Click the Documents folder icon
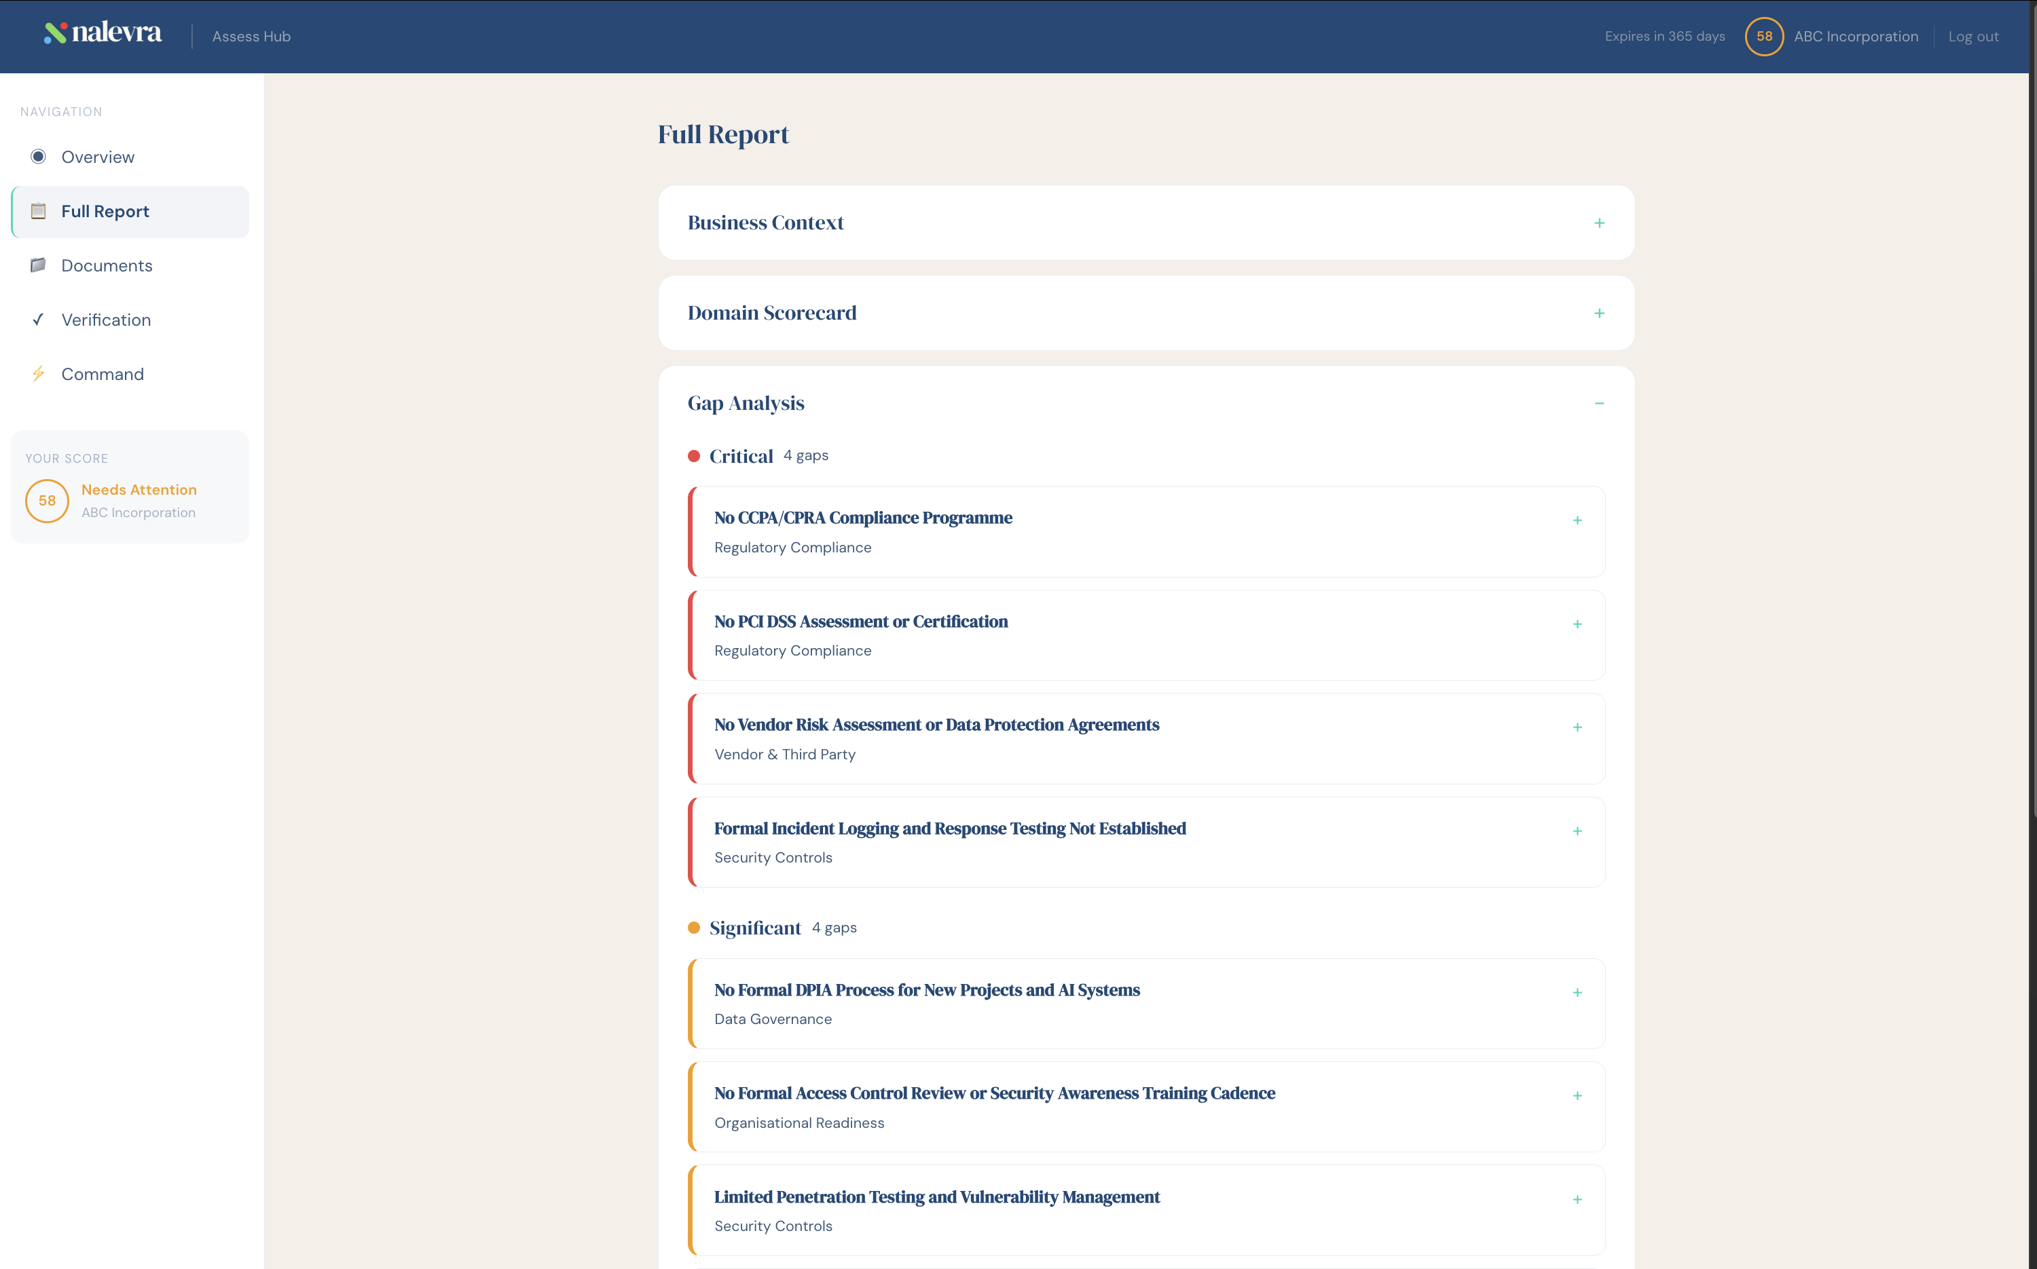Screen dimensions: 2037x1269 [39, 265]
